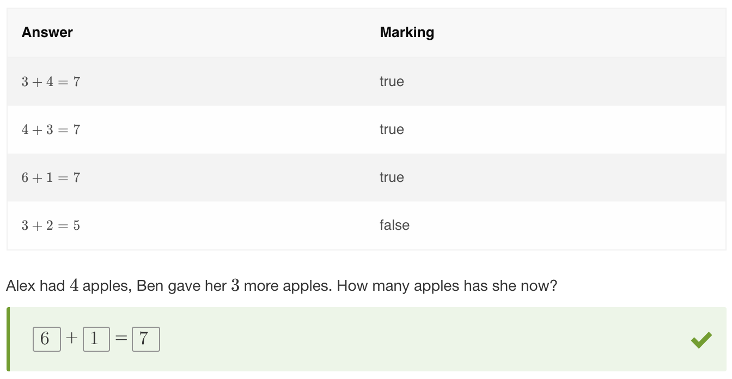This screenshot has height=379, width=732.
Task: Select the input box containing 6
Action: coord(47,339)
